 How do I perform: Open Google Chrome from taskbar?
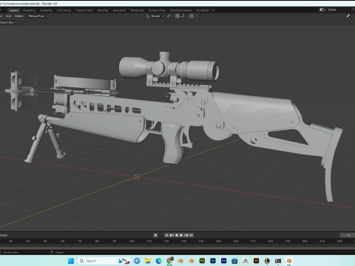(169, 261)
